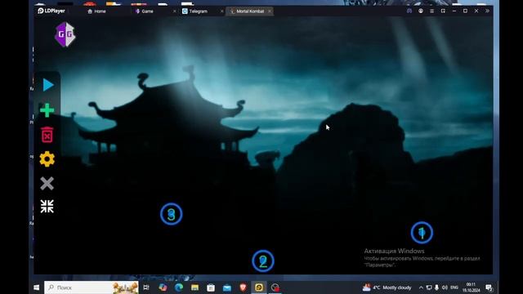Open the notification center icon
Screen dimensions: 523x294
point(489,287)
